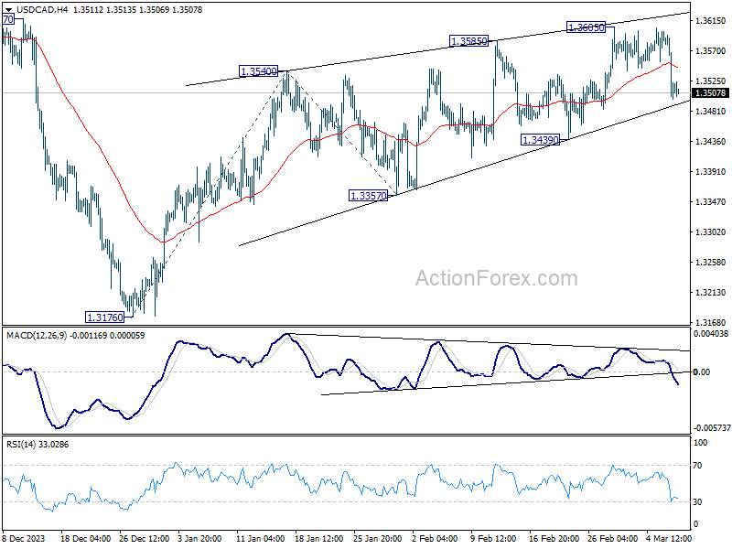Click the 26 Dec 12:00 time axis label

click(145, 538)
